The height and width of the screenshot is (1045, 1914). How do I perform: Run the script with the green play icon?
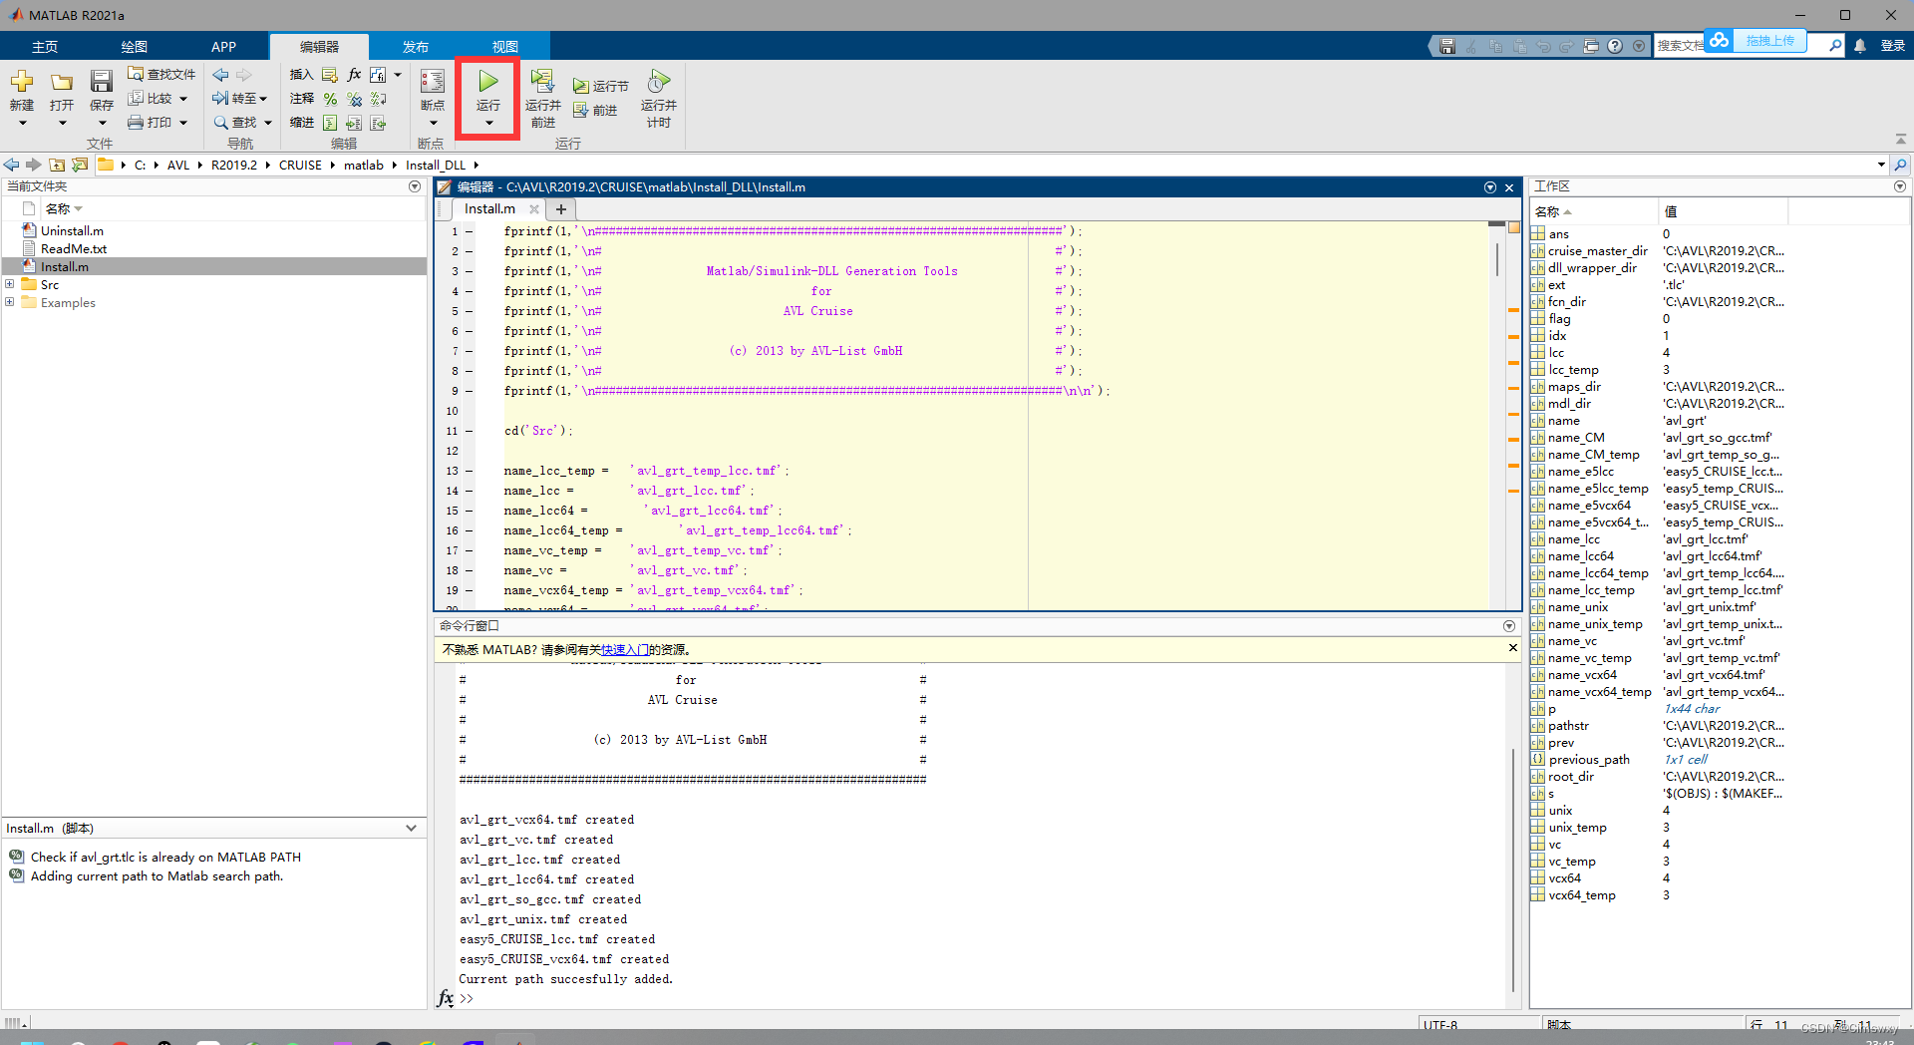[488, 81]
